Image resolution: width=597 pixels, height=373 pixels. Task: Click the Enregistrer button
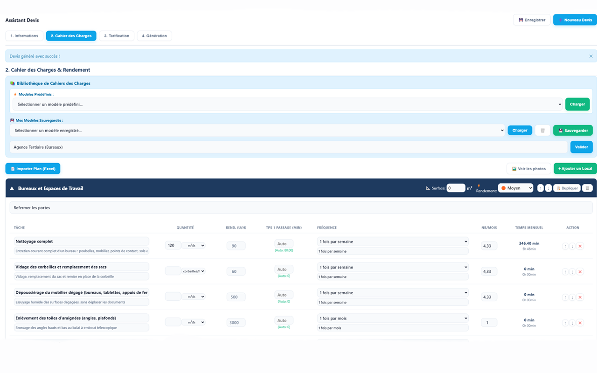(x=532, y=20)
